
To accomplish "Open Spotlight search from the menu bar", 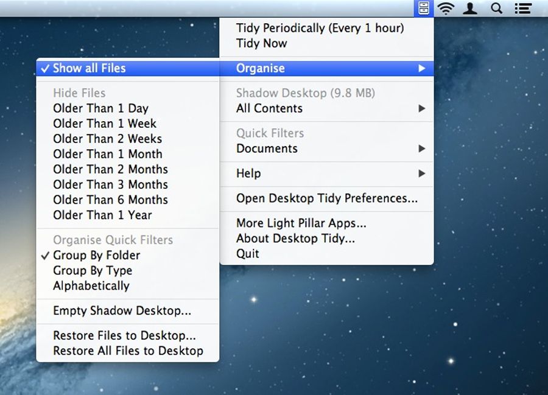I will pos(496,8).
